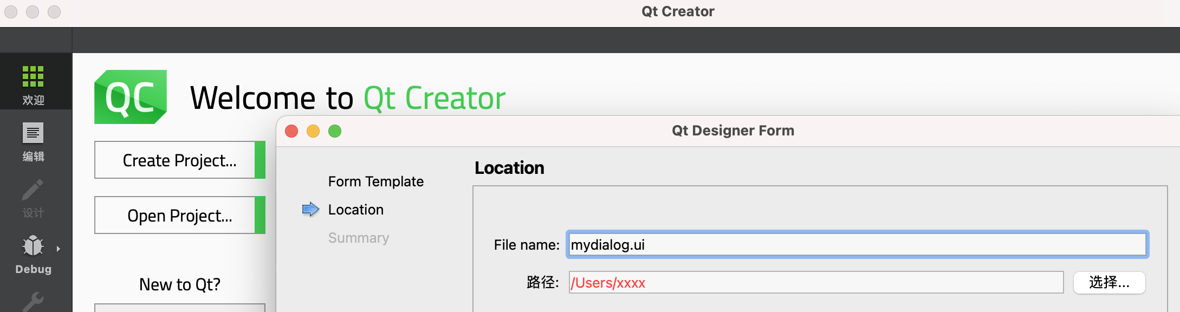Minimize the Qt Designer Form dialog
The image size is (1180, 312).
pos(313,131)
